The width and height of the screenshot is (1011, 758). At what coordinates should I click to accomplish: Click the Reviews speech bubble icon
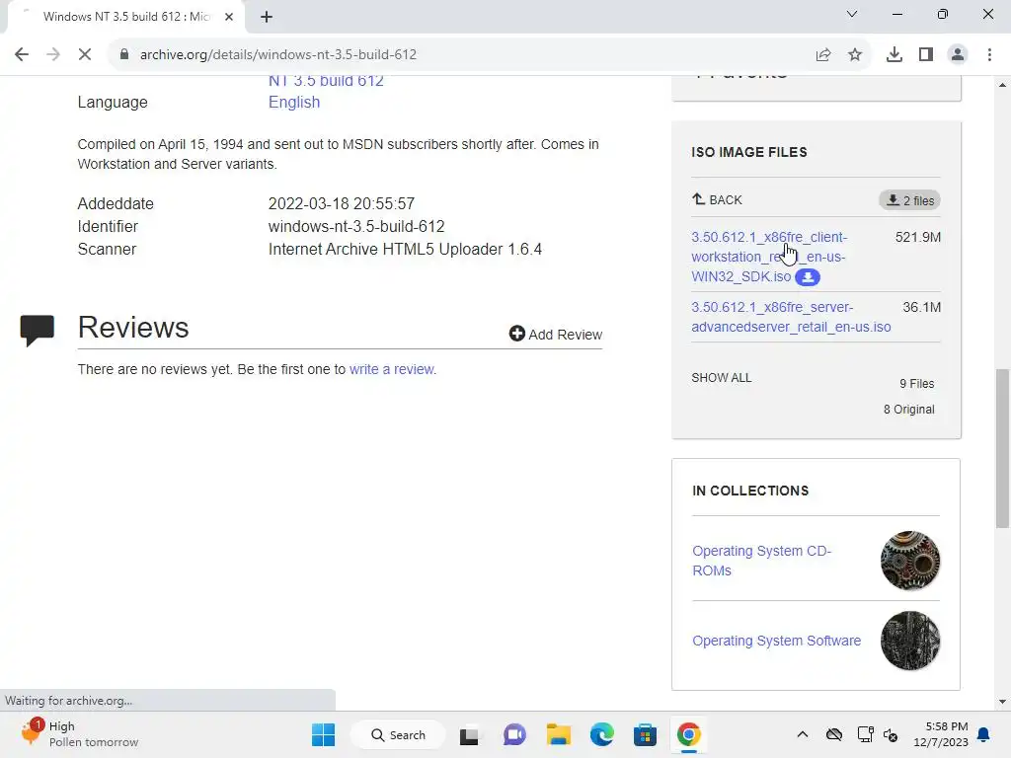click(37, 330)
